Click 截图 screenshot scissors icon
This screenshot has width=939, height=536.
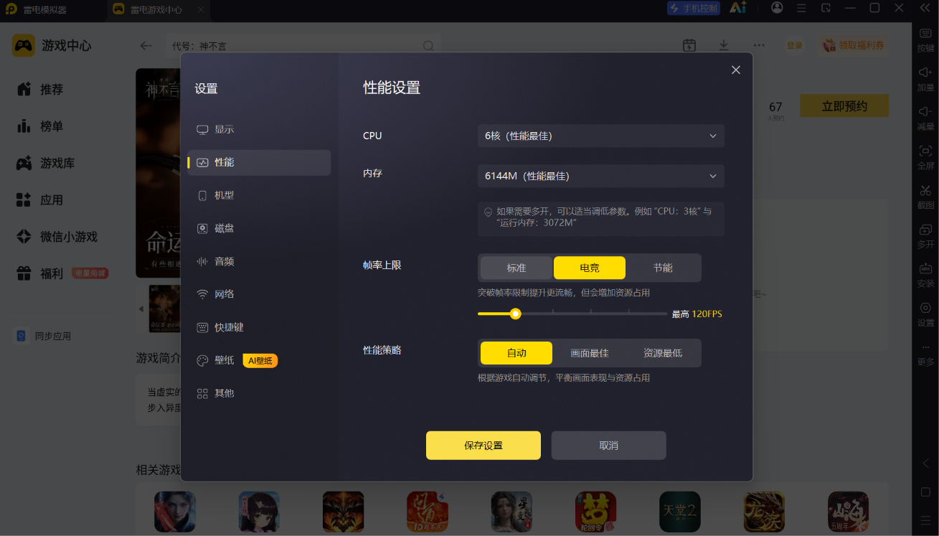[x=925, y=196]
